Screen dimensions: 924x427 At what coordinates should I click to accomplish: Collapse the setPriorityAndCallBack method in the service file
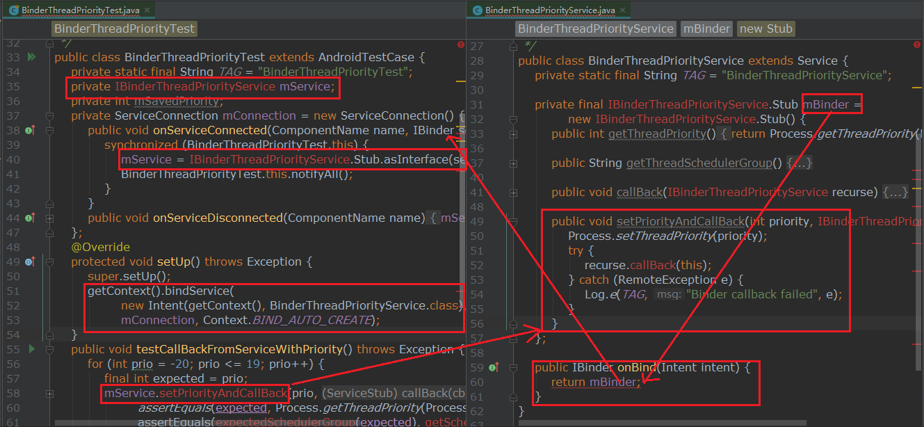coord(513,222)
